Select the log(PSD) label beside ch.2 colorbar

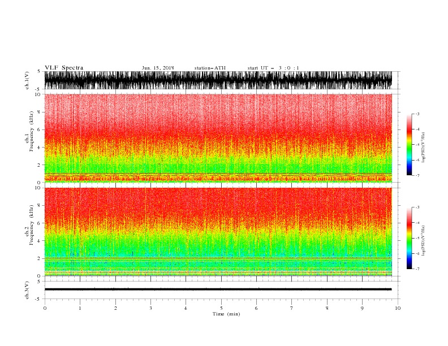424,241
